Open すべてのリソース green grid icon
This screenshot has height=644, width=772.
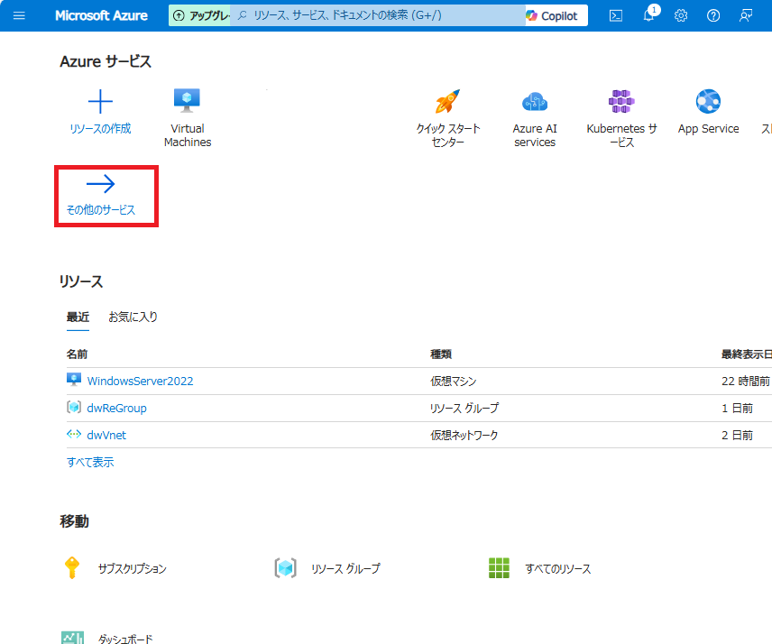(x=499, y=568)
